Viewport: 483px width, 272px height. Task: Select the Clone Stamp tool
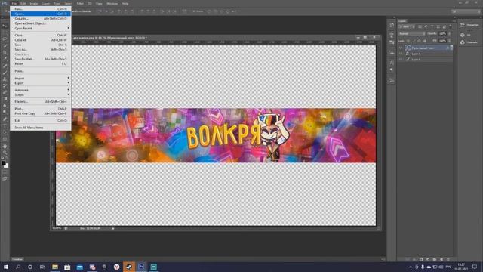[5, 79]
